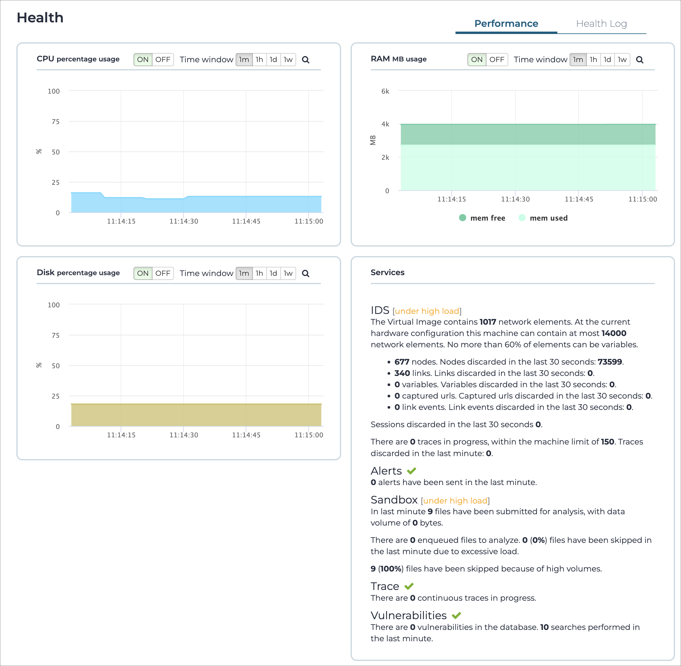Select 1w time window for CPU chart

288,59
